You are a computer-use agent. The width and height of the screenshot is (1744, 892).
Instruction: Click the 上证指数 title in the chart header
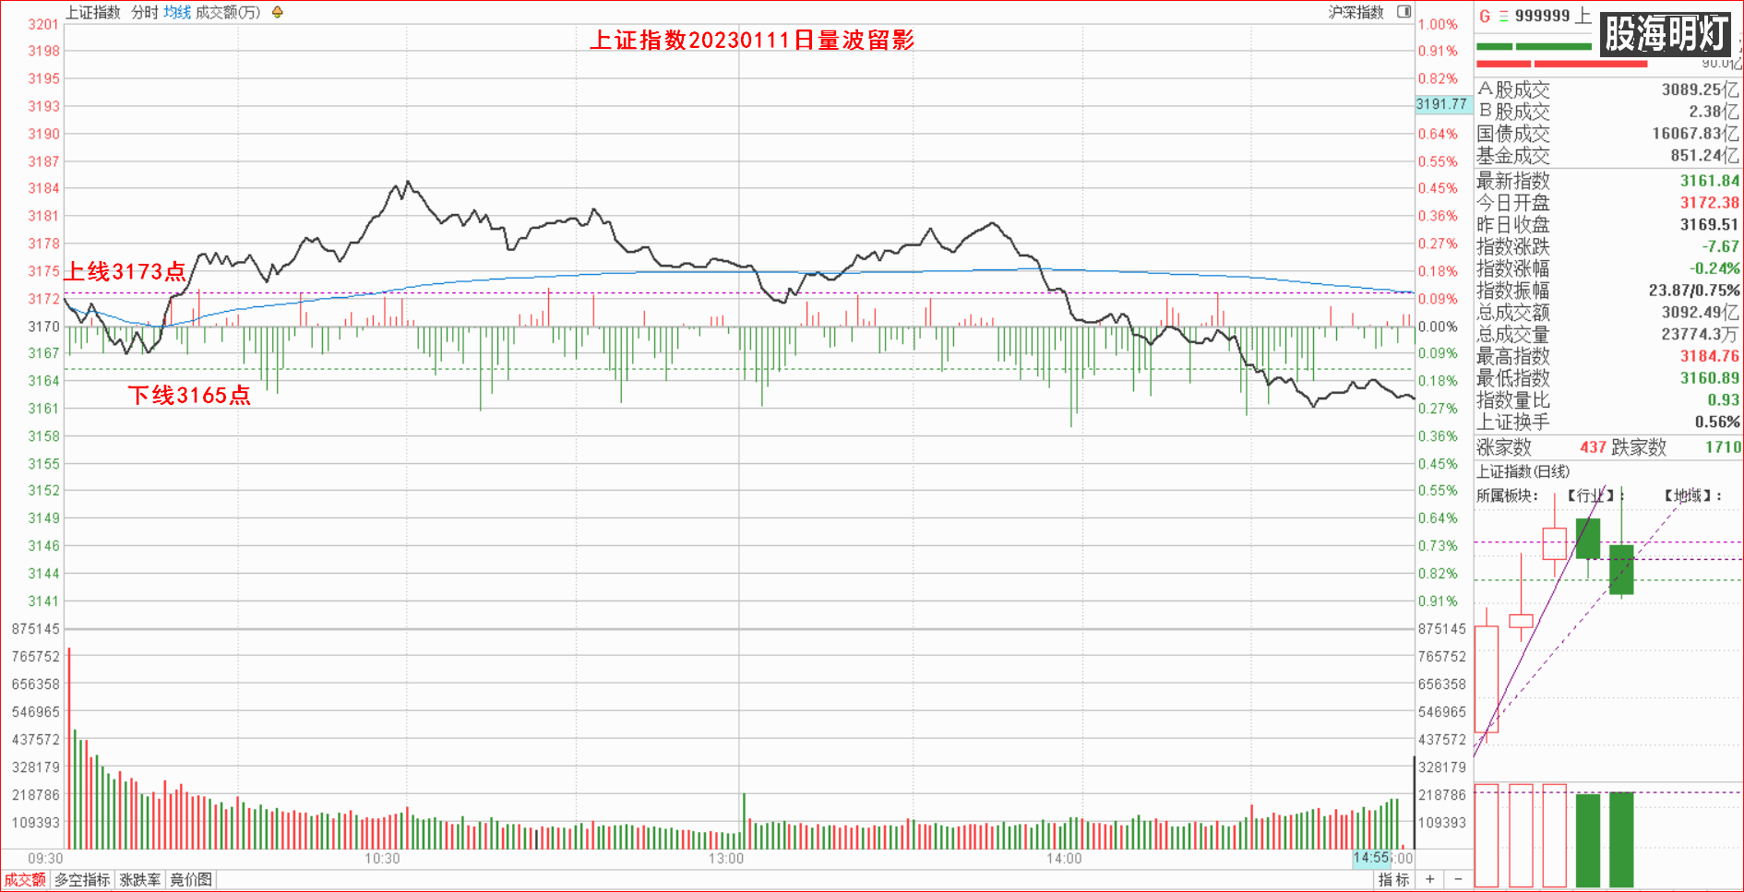93,12
